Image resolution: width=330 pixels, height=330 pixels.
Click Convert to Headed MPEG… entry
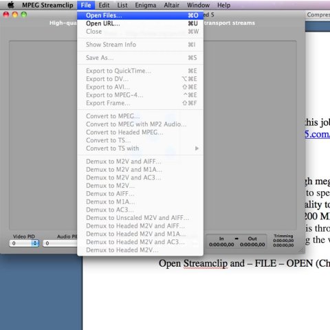tap(140, 132)
